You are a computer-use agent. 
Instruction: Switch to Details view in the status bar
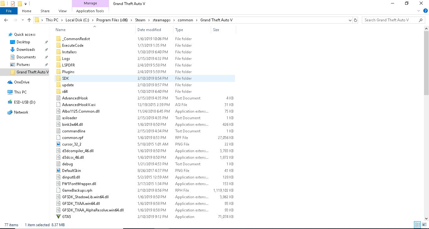(417, 225)
